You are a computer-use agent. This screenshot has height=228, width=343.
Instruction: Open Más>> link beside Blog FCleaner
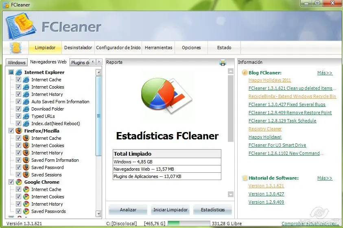325,73
